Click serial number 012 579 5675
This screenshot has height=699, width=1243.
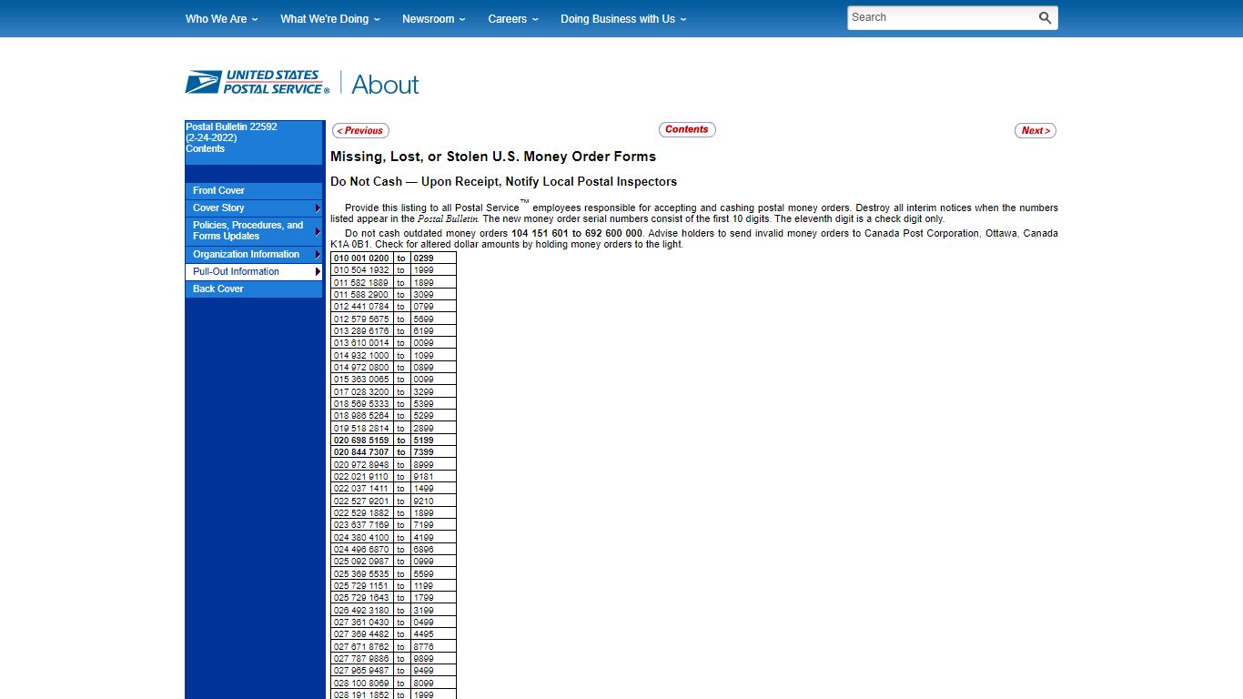(361, 319)
